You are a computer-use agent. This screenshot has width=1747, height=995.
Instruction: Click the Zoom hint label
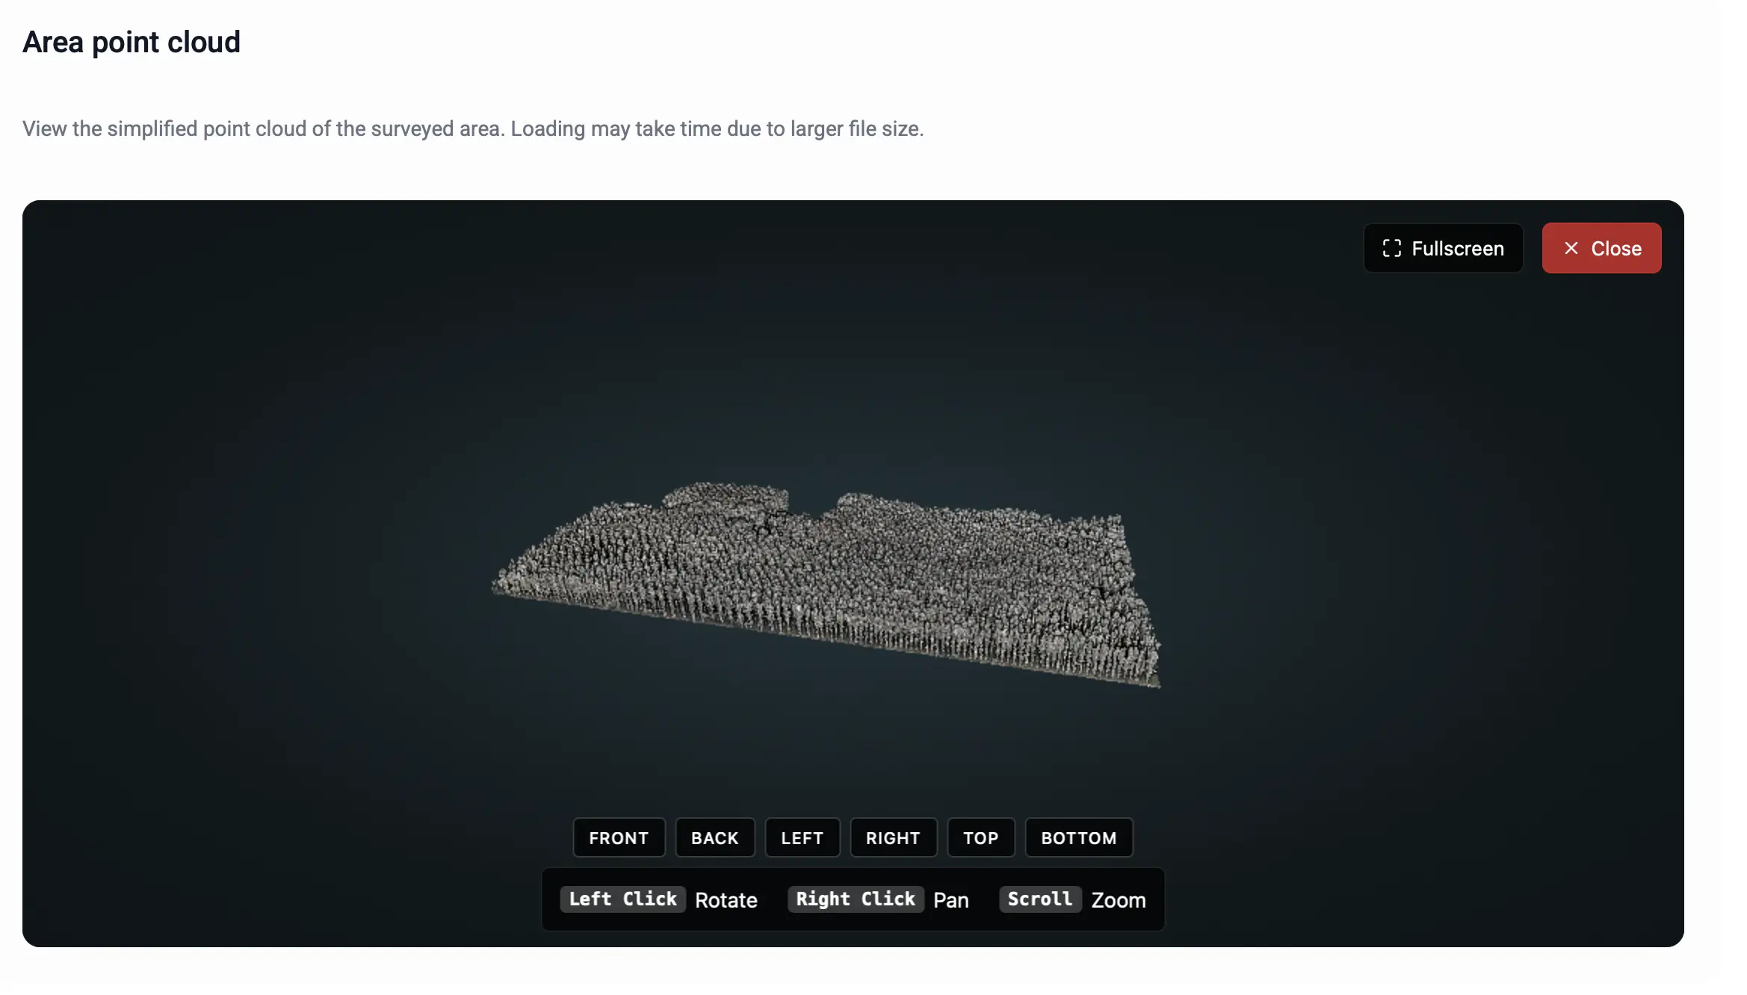coord(1118,900)
